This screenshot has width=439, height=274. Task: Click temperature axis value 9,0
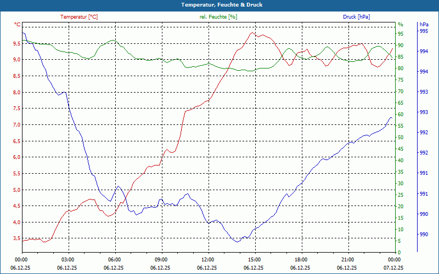pos(17,59)
